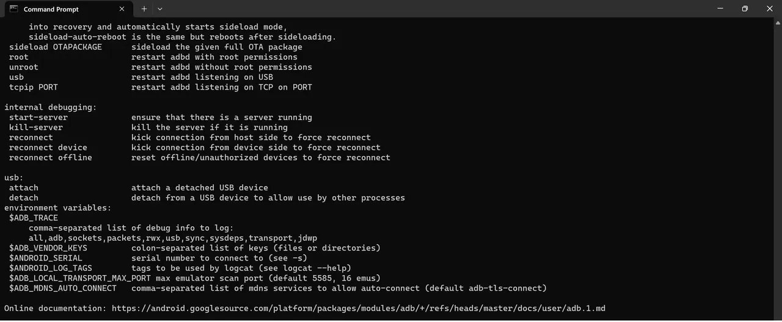Screen dimensions: 782x322
Task: Click the Command Prompt tab icon
Action: point(13,9)
